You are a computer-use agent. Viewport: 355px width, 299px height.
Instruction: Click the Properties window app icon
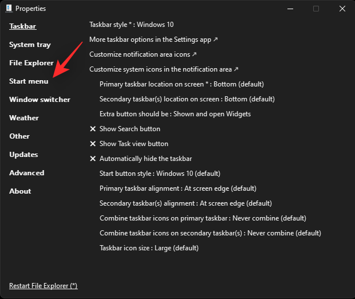[x=9, y=9]
